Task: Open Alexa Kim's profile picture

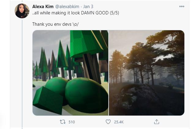Action: [x=22, y=11]
